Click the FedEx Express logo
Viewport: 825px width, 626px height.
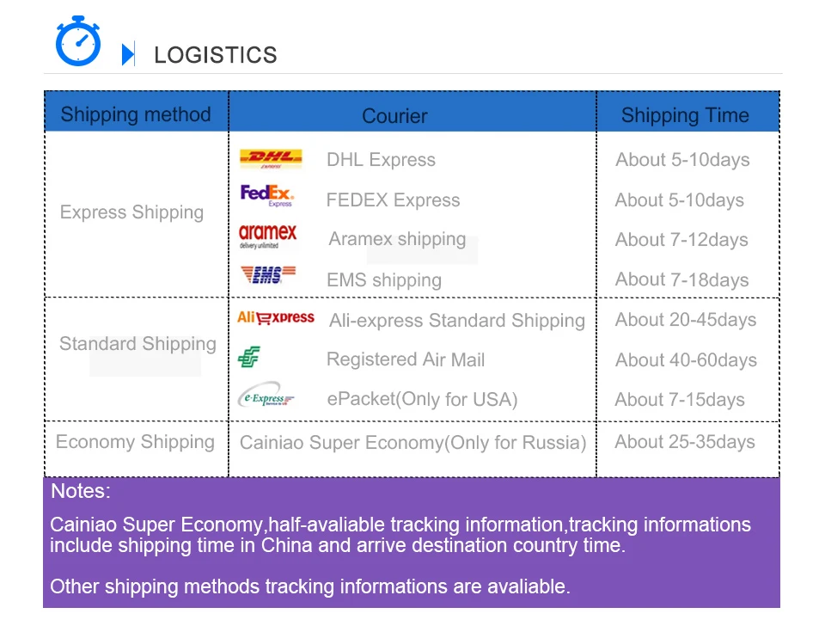coord(266,195)
